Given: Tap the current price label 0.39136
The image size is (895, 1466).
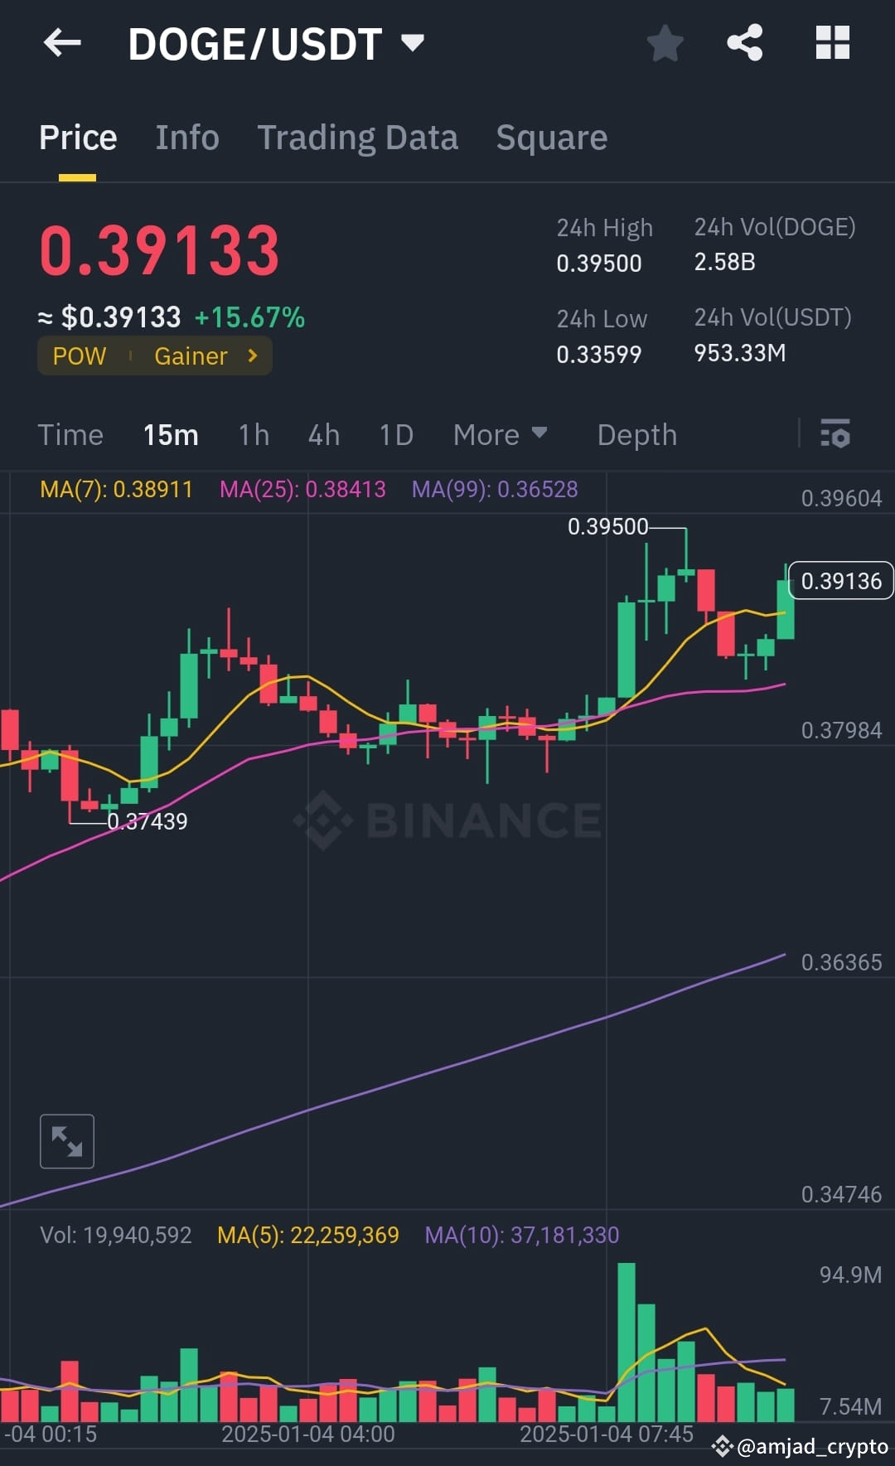Looking at the screenshot, I should [841, 581].
